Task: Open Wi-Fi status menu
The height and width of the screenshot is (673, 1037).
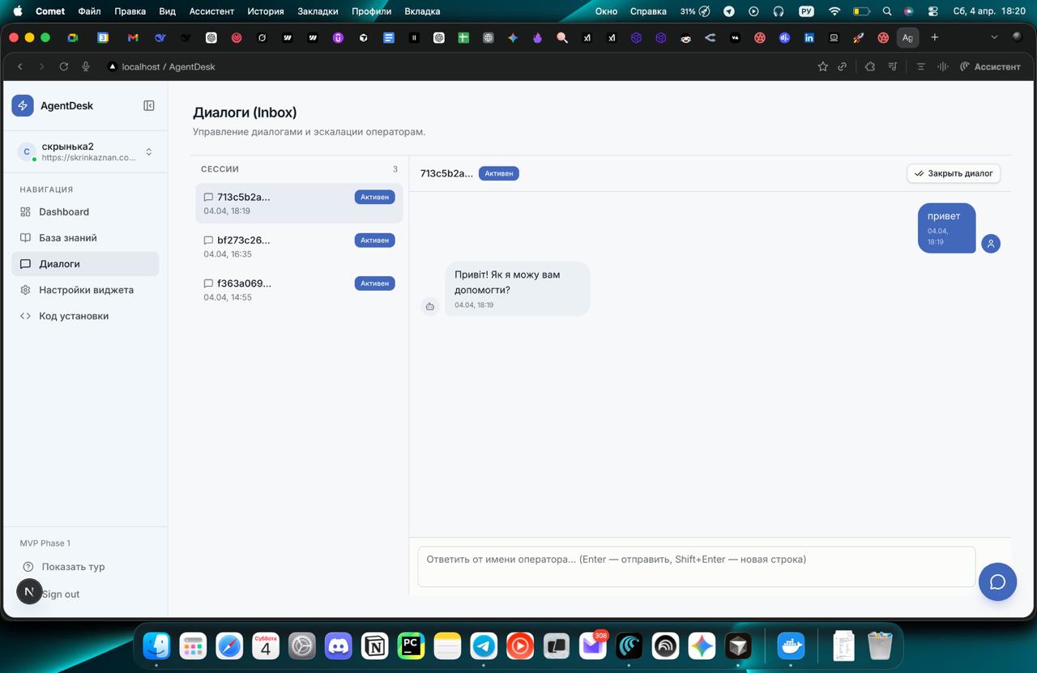Action: point(834,11)
